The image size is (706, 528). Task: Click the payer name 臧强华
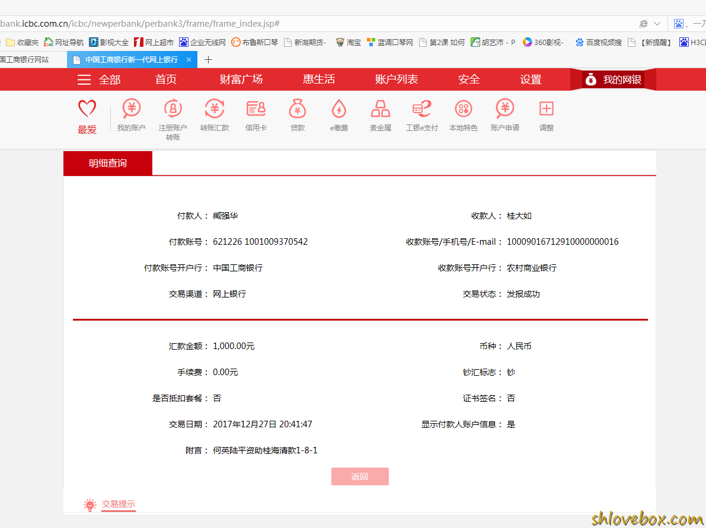pyautogui.click(x=225, y=216)
